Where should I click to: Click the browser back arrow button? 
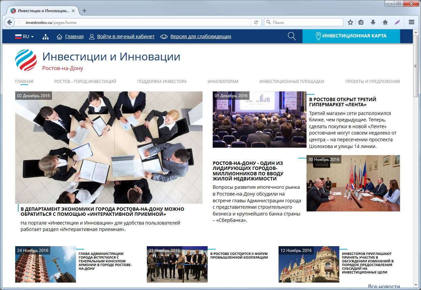pyautogui.click(x=9, y=23)
